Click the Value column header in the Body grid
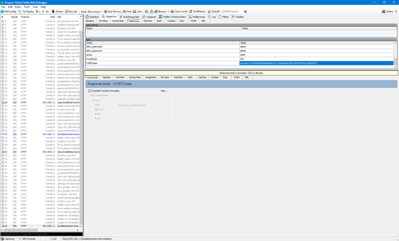The image size is (399, 241). [x=316, y=43]
